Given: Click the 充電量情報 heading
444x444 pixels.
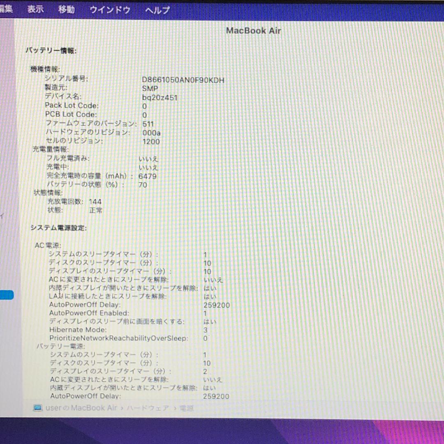Looking at the screenshot, I should (51, 149).
